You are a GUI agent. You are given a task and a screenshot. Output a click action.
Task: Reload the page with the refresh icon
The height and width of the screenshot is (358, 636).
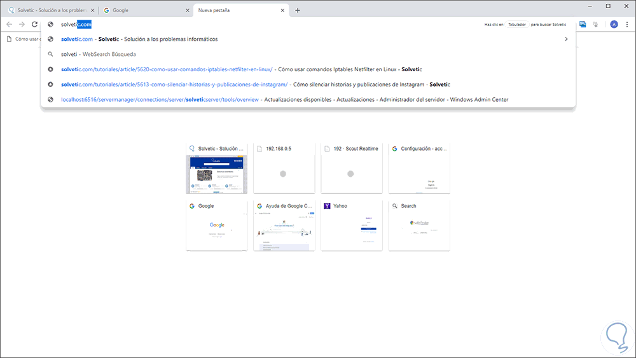(x=34, y=24)
